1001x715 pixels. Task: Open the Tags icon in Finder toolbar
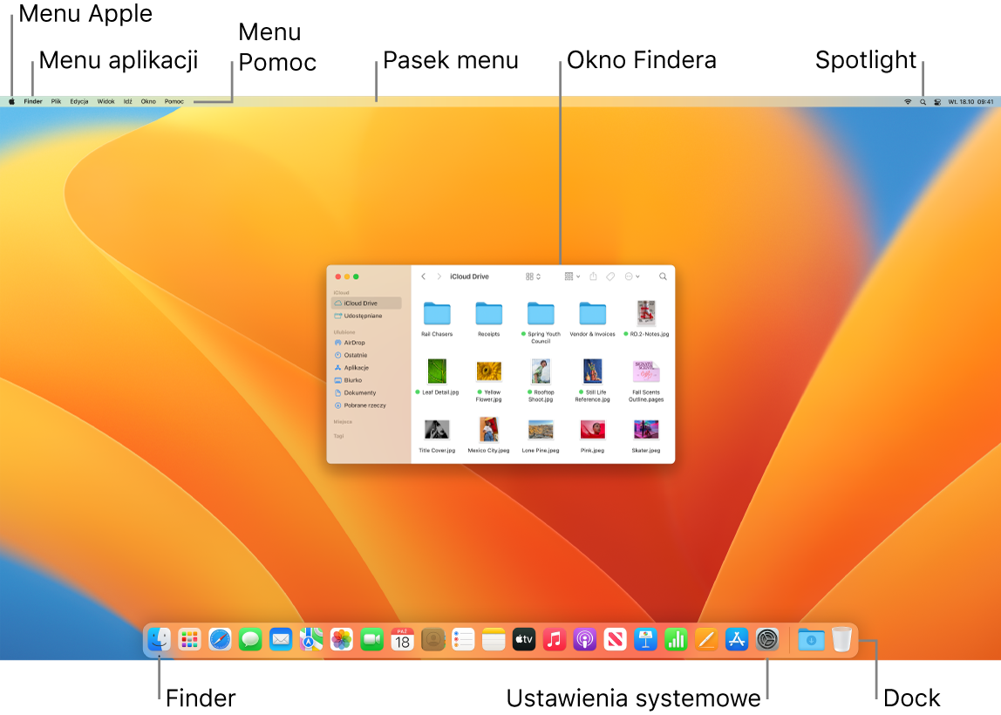tap(611, 276)
